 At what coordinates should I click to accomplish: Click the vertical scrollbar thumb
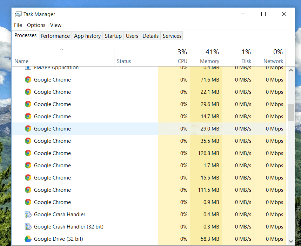click(x=291, y=113)
